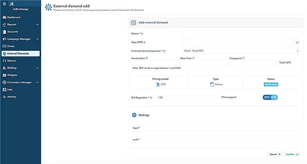Screen dimensions: 307x164
Task: Focus the Name input field
Action: click(241, 34)
